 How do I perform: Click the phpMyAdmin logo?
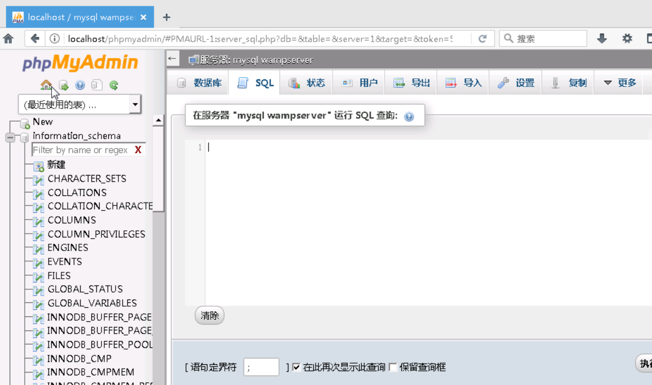tap(80, 62)
